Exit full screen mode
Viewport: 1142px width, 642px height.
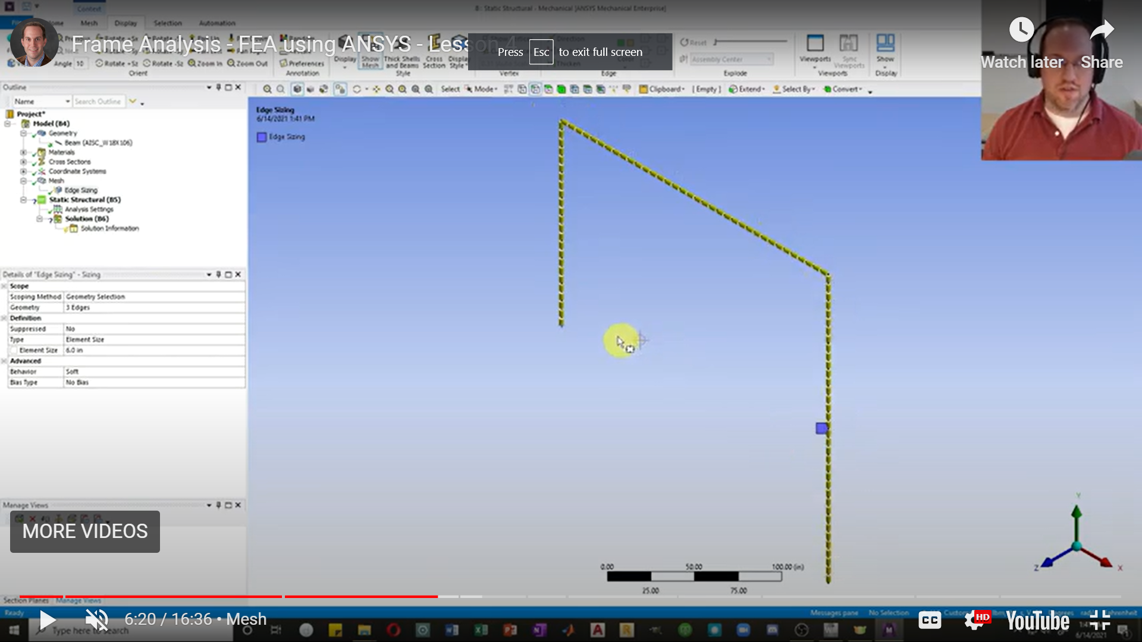(x=1100, y=621)
